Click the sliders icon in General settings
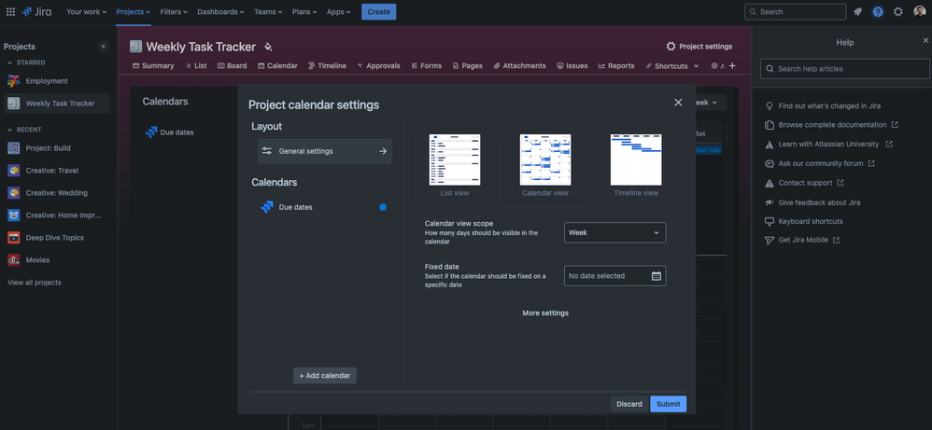932x430 pixels. (x=267, y=151)
